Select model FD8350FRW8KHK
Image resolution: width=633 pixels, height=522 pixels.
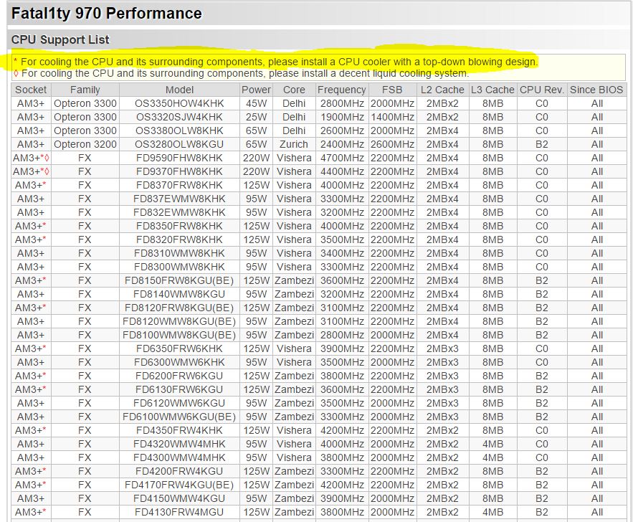179,226
